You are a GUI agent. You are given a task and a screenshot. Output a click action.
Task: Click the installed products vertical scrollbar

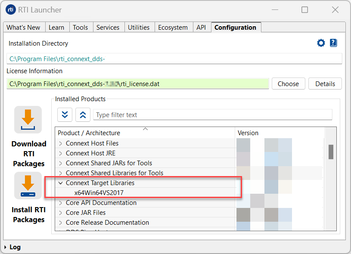coord(331,152)
